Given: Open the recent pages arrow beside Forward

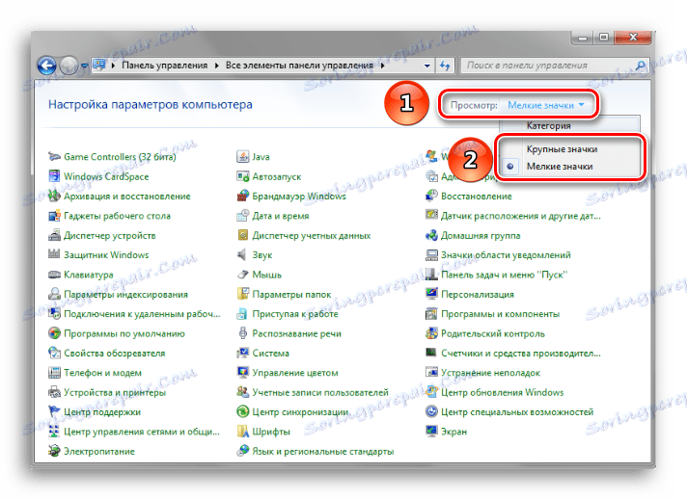Looking at the screenshot, I should tap(85, 66).
